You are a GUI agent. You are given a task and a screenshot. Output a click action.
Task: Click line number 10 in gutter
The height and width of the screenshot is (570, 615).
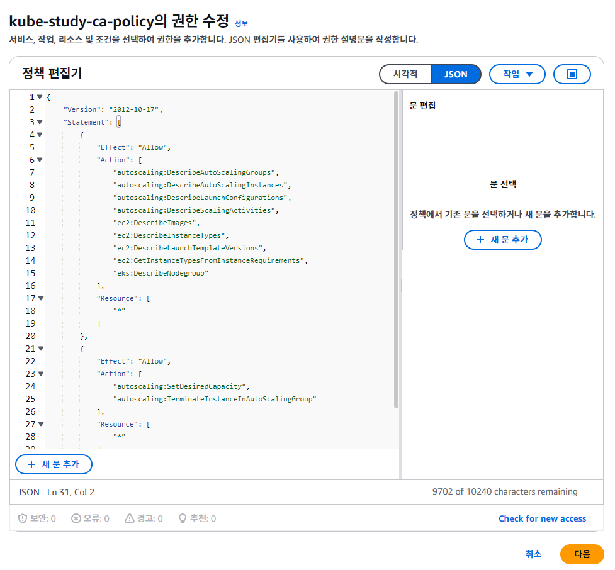pos(30,210)
